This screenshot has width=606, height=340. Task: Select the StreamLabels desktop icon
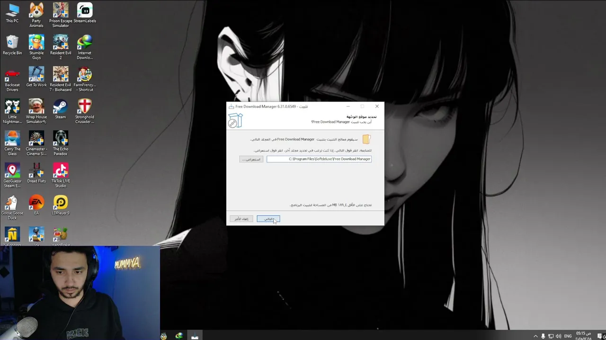(85, 13)
